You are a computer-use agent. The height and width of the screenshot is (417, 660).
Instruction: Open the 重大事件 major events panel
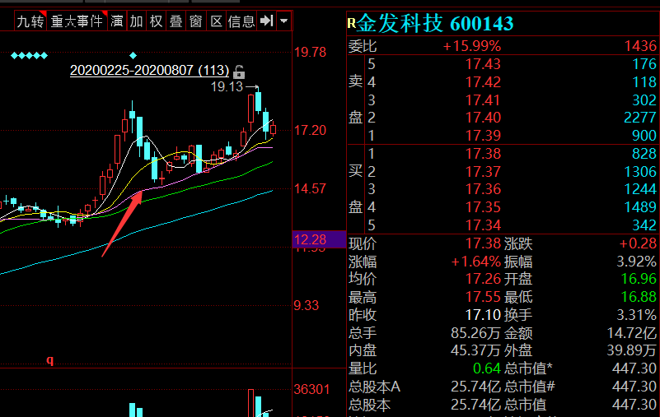[77, 21]
